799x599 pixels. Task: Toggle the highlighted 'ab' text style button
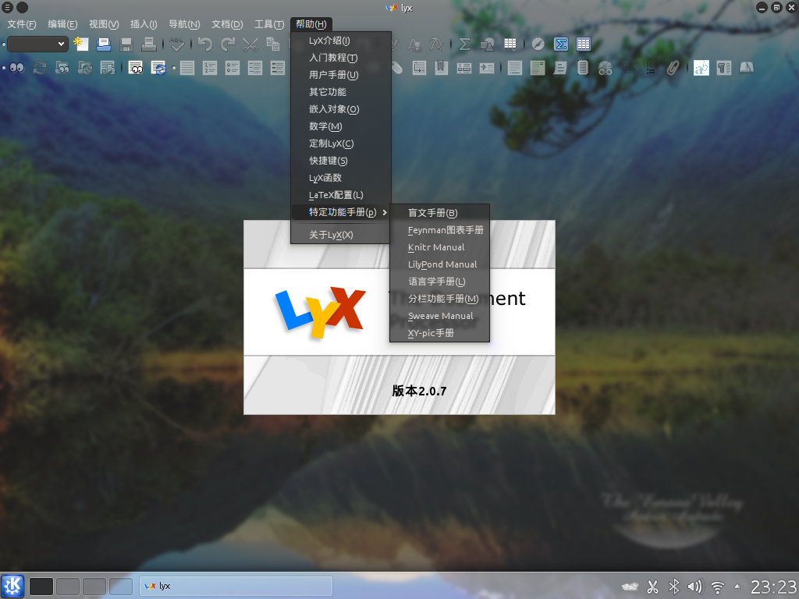[x=701, y=68]
